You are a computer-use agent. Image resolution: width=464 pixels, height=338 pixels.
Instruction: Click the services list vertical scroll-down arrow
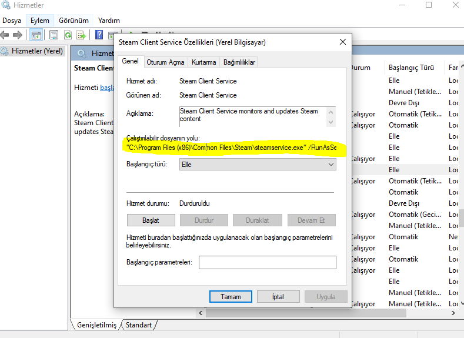[x=462, y=304]
